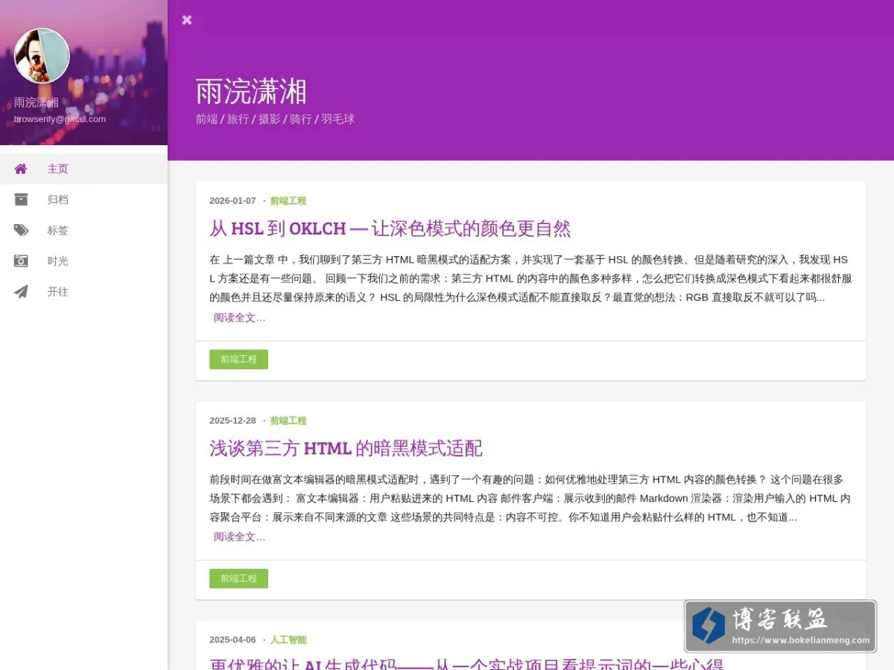Image resolution: width=894 pixels, height=670 pixels.
Task: Click the date 2025-12-28
Action: pos(232,421)
